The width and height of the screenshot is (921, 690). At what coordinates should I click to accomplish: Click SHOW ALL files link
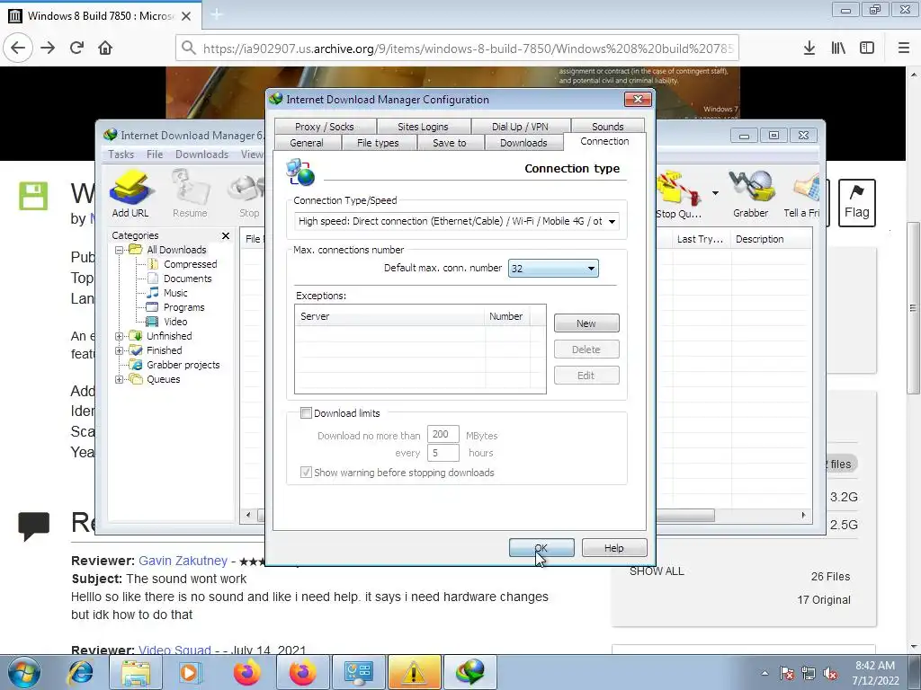pos(657,571)
